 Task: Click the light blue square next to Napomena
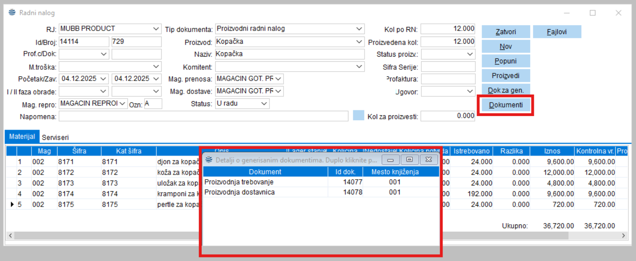[358, 116]
